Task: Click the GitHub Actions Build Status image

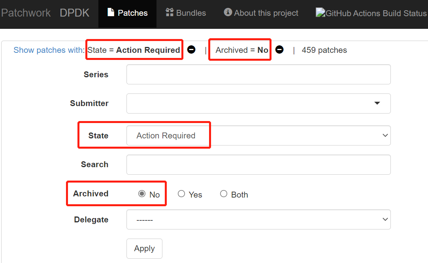Action: pyautogui.click(x=371, y=13)
